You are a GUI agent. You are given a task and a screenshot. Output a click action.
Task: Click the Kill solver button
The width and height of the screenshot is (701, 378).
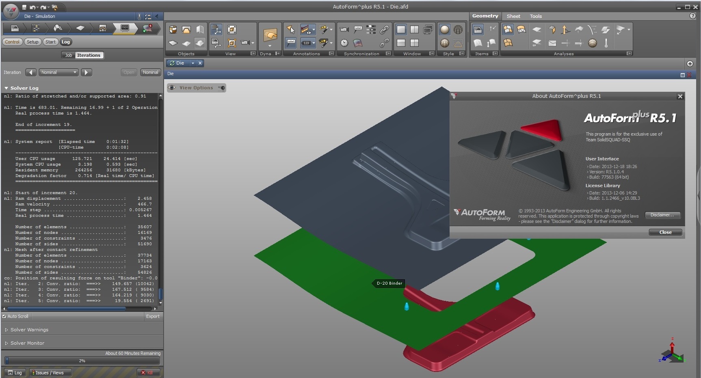(x=148, y=373)
